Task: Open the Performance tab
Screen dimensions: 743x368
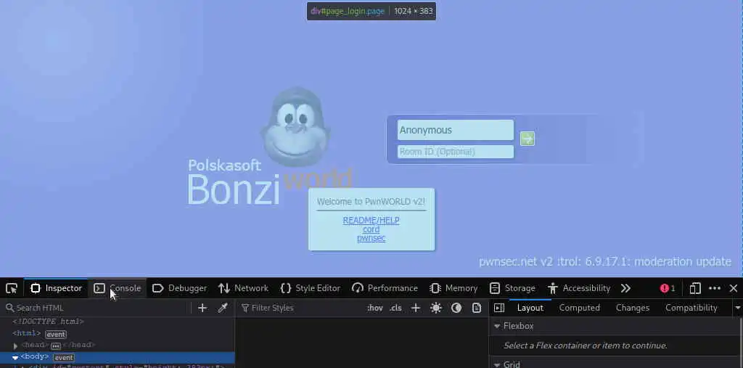Action: coord(385,288)
